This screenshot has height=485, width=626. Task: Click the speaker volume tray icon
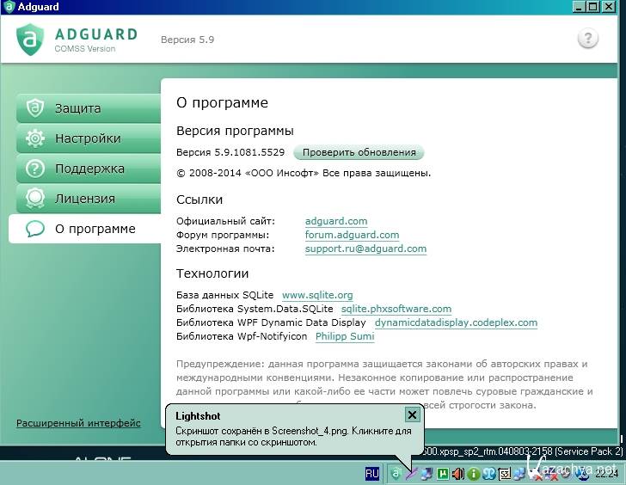point(457,473)
